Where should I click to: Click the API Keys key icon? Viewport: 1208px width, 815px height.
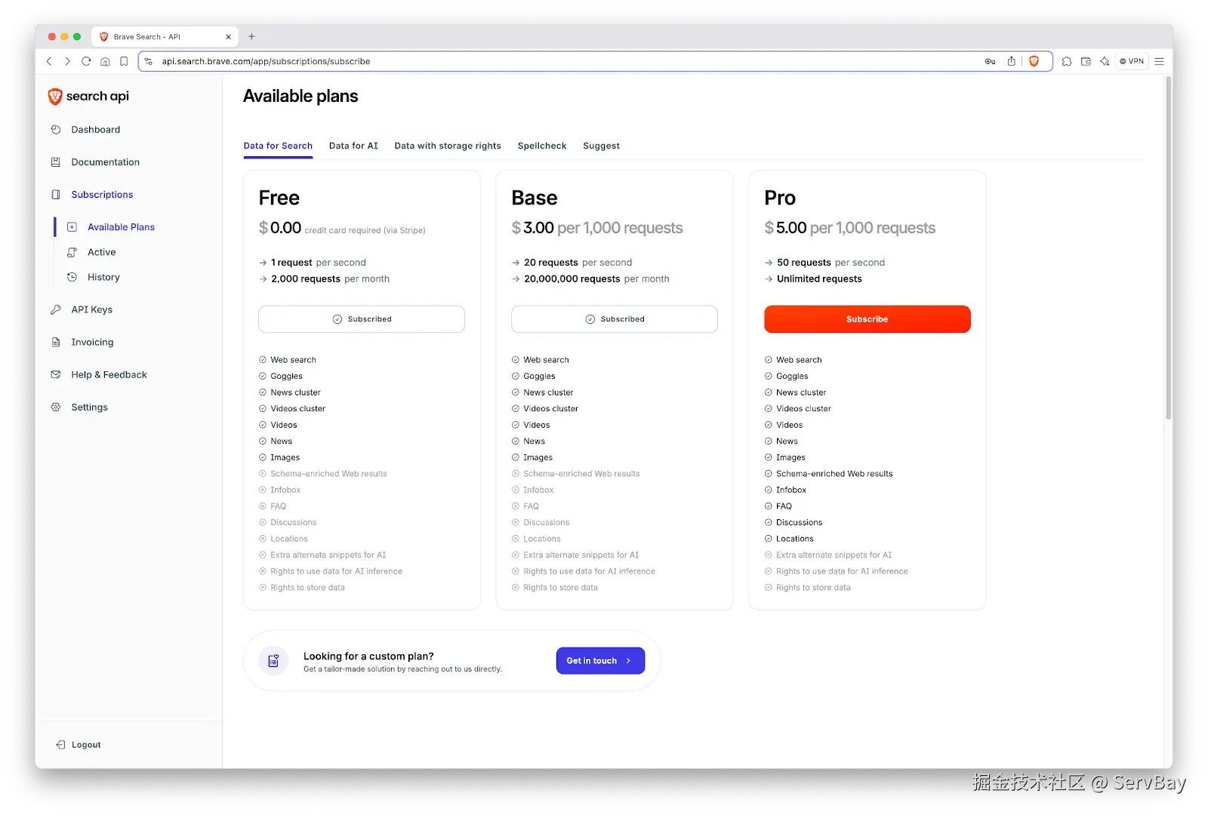56,309
